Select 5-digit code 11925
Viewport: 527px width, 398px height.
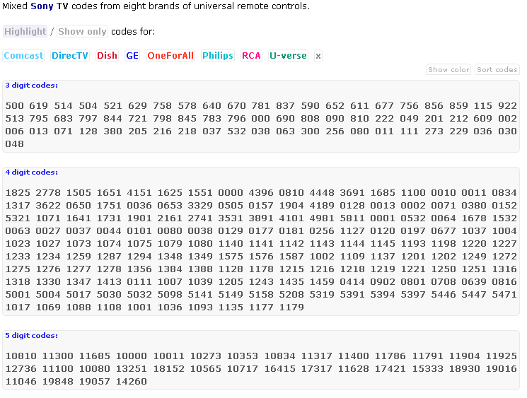[x=502, y=356]
